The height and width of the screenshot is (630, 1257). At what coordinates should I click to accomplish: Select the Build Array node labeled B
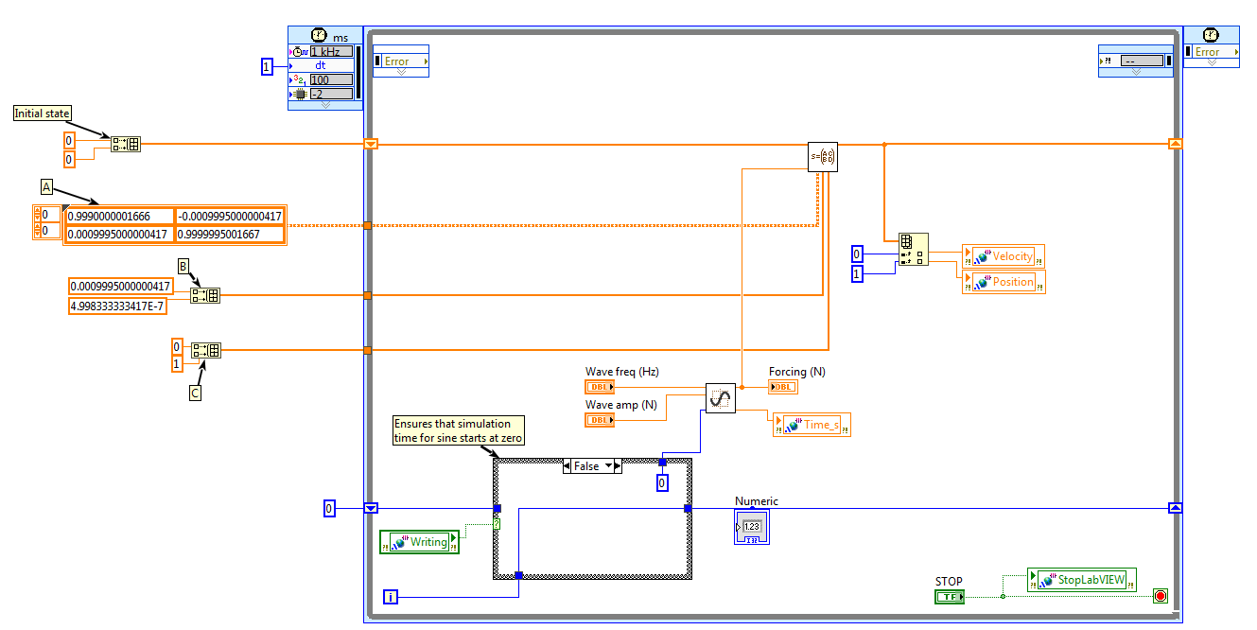[x=205, y=296]
